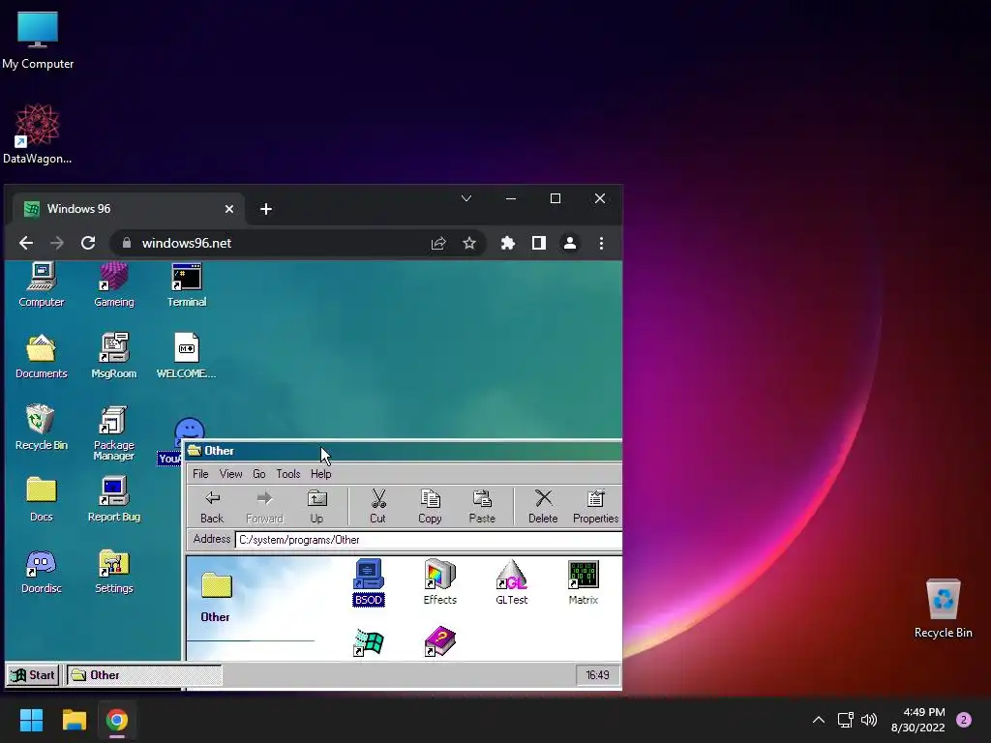Select the Windows 96 browser tab
Screen dimensions: 991x743
pyautogui.click(x=129, y=209)
